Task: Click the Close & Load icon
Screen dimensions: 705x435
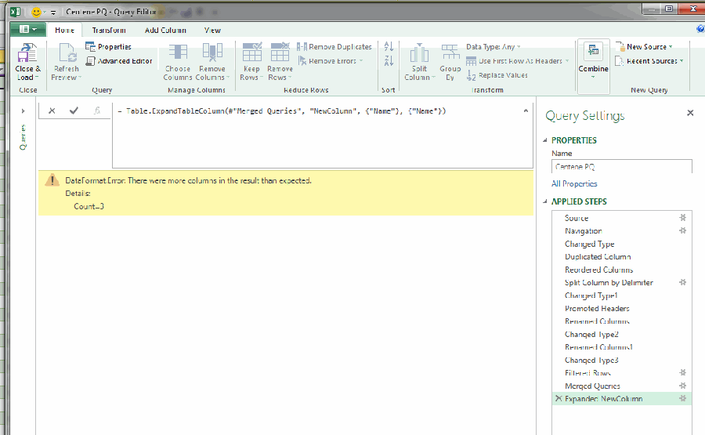Action: 27,53
